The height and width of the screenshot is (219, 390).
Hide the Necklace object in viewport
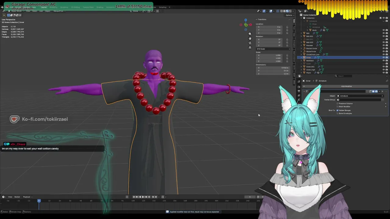[384, 61]
